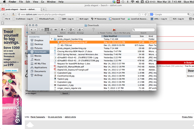Image resolution: width=194 pixels, height=129 pixels.
Task: Sort by Date Modified column
Action: [x=116, y=36]
